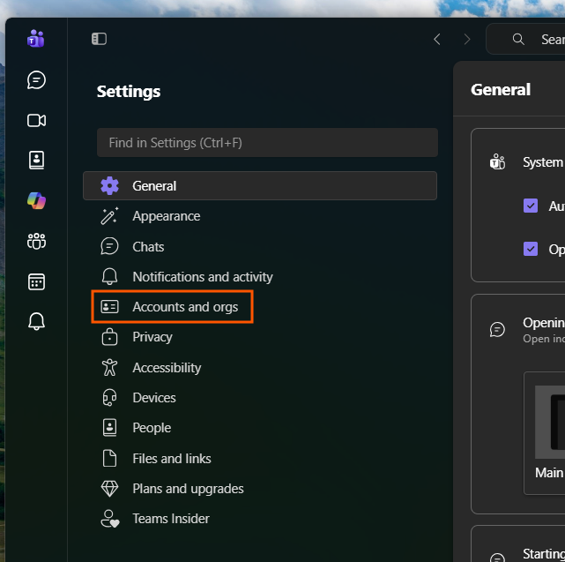
Task: Click the System section Teams icon
Action: 497,162
